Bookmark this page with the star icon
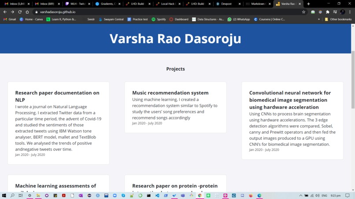This screenshot has width=355, height=199. coord(303,12)
